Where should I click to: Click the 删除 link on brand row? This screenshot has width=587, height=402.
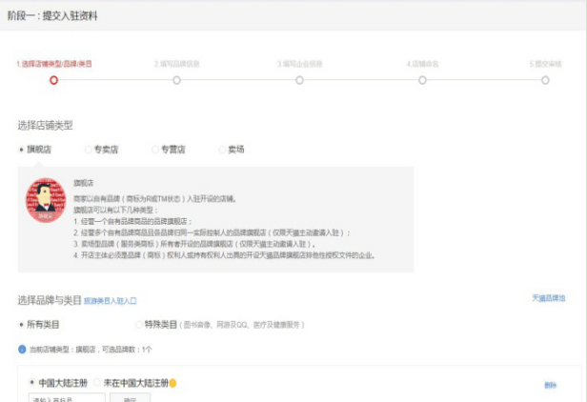[x=550, y=385]
